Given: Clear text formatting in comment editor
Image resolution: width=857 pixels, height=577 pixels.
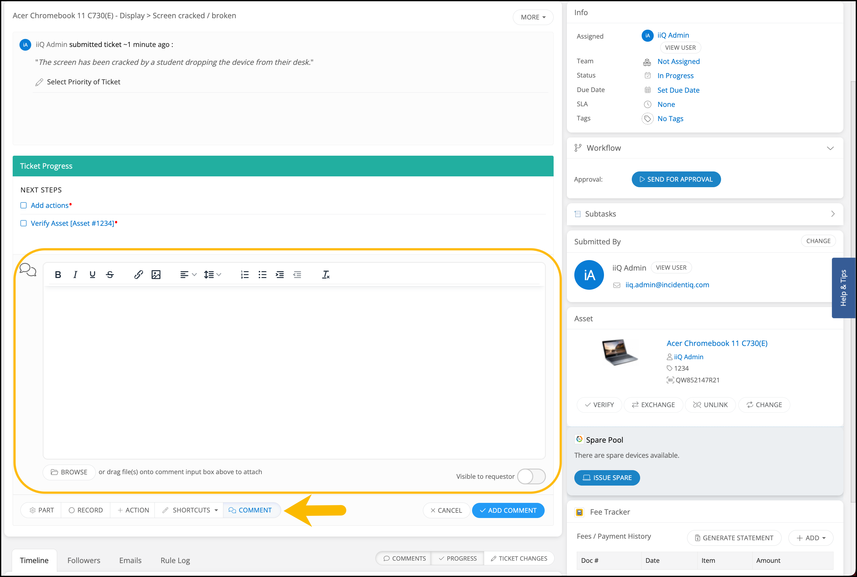Looking at the screenshot, I should (x=326, y=275).
